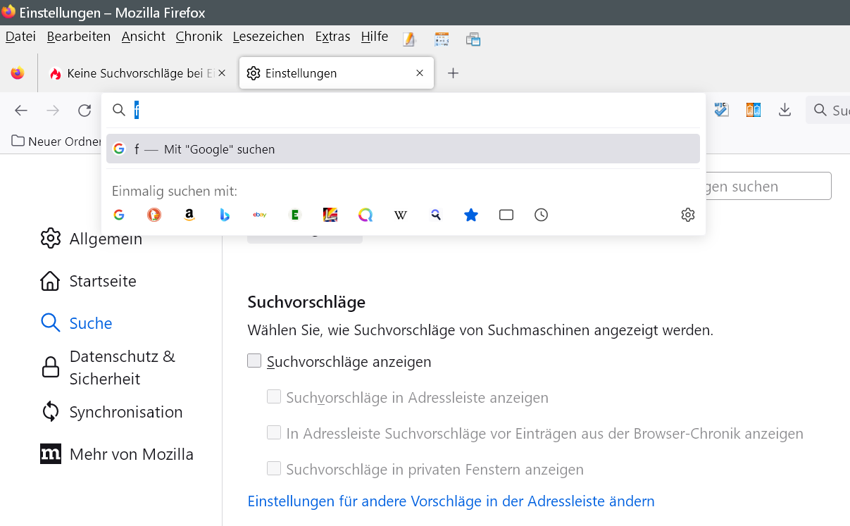Open a new tab with the plus button

454,73
